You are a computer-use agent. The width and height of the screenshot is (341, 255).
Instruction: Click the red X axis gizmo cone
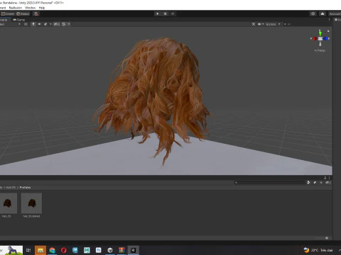pyautogui.click(x=315, y=38)
